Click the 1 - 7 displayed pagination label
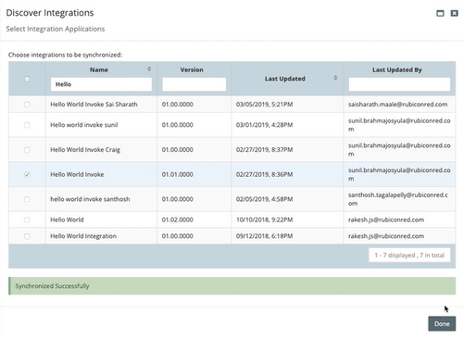 coord(409,256)
